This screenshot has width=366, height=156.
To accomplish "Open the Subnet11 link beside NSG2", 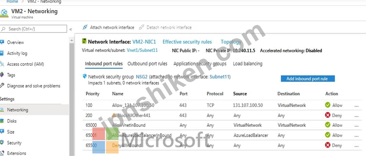I will tap(219, 77).
